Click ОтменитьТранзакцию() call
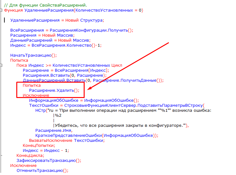Screen dimensions: 236x175 [x=42, y=171]
